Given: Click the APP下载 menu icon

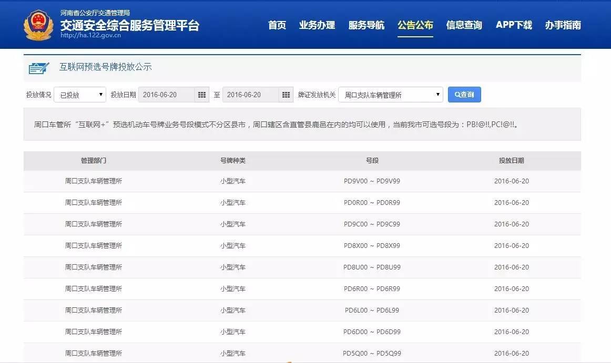Looking at the screenshot, I should click(x=514, y=25).
